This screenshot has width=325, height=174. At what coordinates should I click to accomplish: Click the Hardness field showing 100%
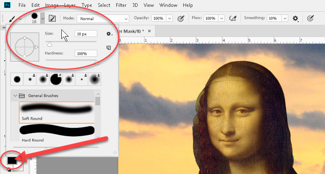[86, 53]
